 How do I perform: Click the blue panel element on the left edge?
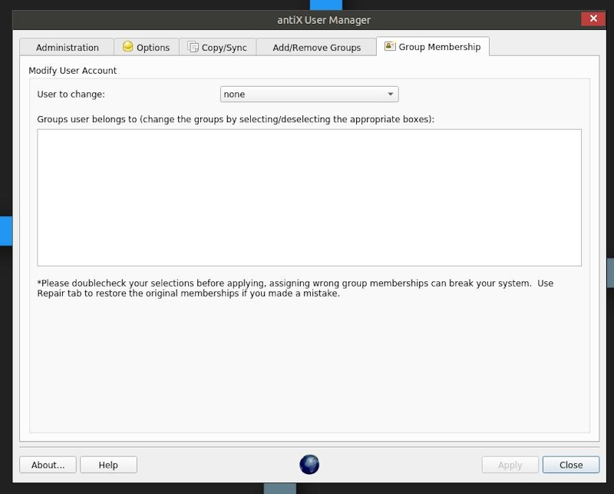coord(5,230)
